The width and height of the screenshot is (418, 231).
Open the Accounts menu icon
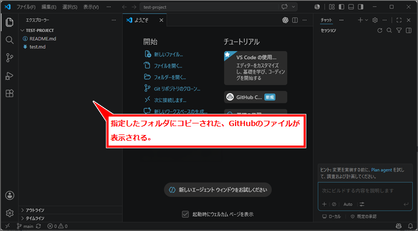coord(9,196)
